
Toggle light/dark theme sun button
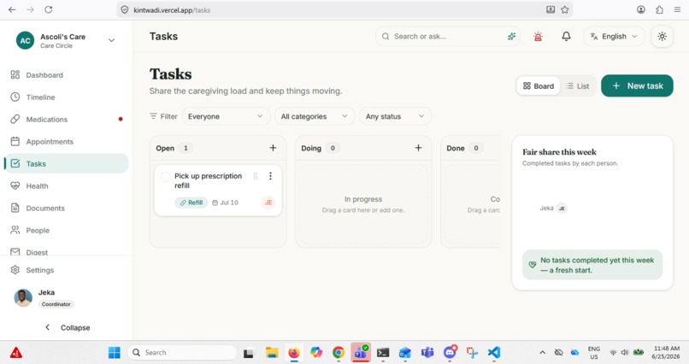pos(662,37)
